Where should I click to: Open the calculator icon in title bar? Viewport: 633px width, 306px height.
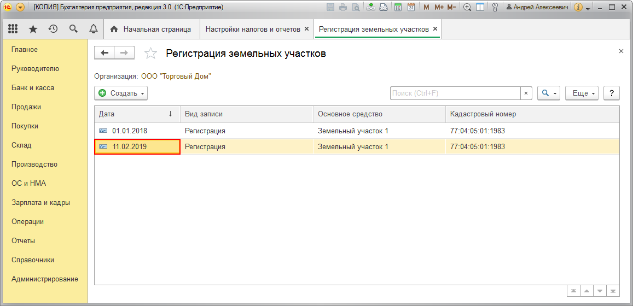click(398, 7)
